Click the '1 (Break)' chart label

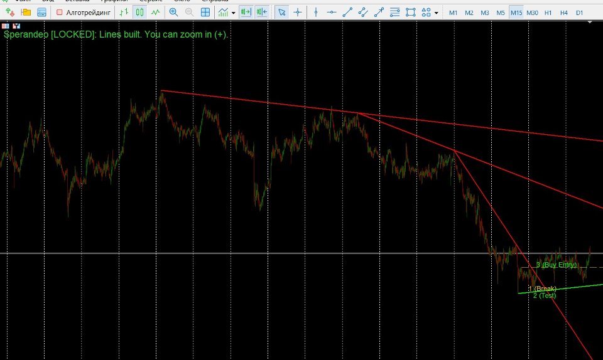[x=542, y=289]
